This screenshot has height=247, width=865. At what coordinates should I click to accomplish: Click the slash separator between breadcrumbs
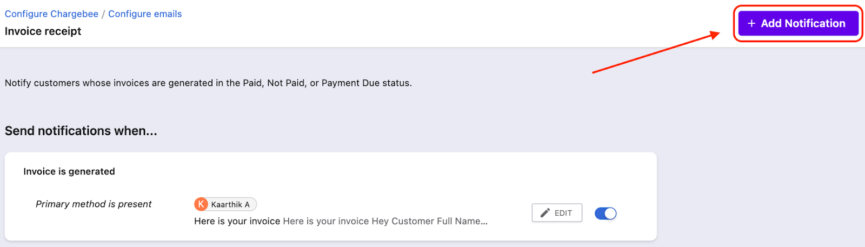pyautogui.click(x=103, y=14)
